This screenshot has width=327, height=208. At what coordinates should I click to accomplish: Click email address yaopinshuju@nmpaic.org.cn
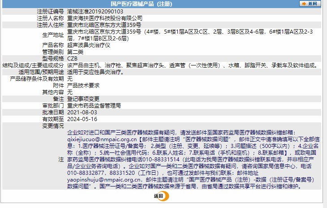coord(104,180)
